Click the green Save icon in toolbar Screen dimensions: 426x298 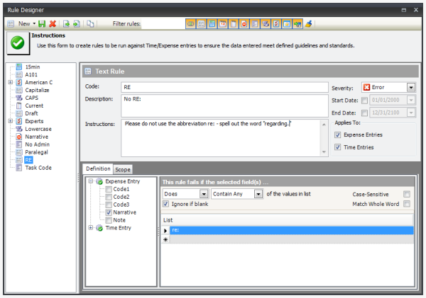43,23
